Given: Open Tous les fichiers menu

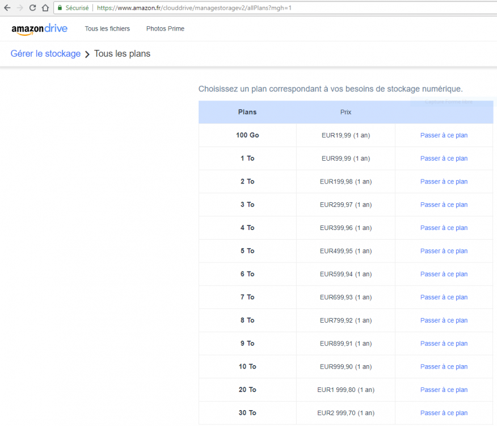Looking at the screenshot, I should 107,28.
